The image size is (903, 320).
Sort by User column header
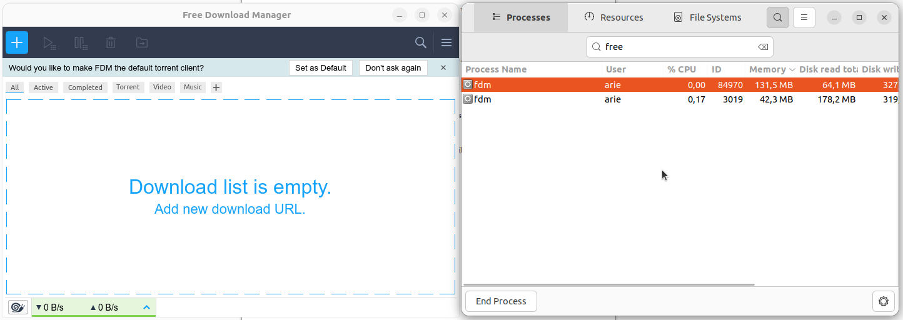coord(616,69)
